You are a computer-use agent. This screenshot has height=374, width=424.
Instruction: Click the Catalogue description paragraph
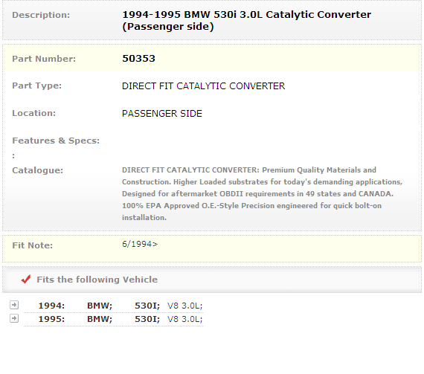263,194
